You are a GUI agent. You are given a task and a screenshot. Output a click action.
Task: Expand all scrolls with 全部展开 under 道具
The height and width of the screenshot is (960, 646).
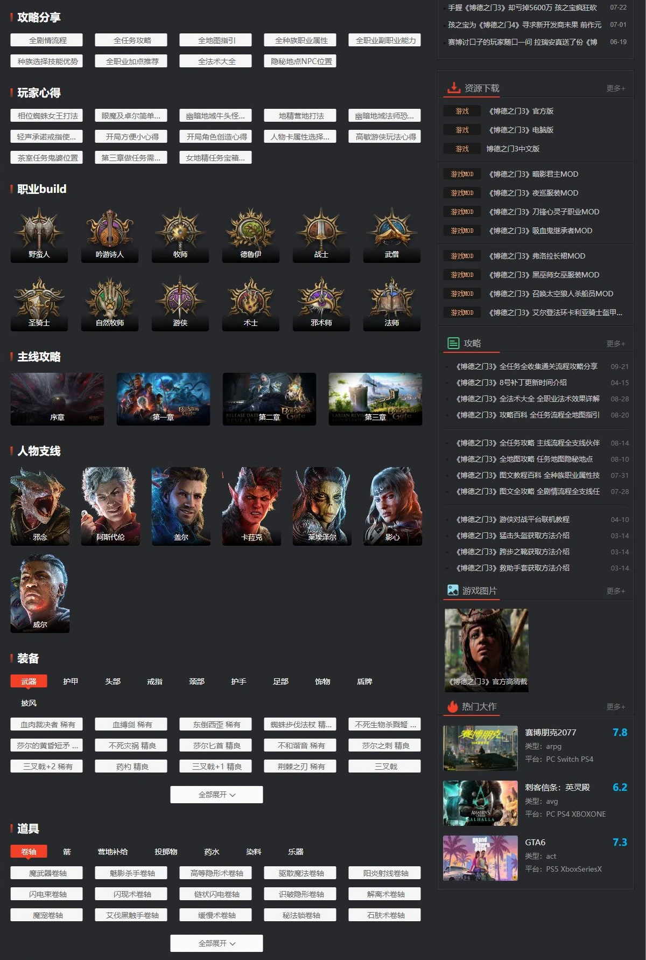216,943
